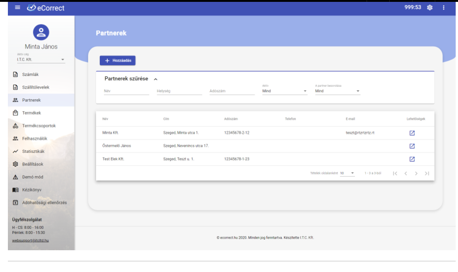Screen dimensions: 458x272
Task: Click tax number 12345678-2-12
Action: pyautogui.click(x=237, y=133)
